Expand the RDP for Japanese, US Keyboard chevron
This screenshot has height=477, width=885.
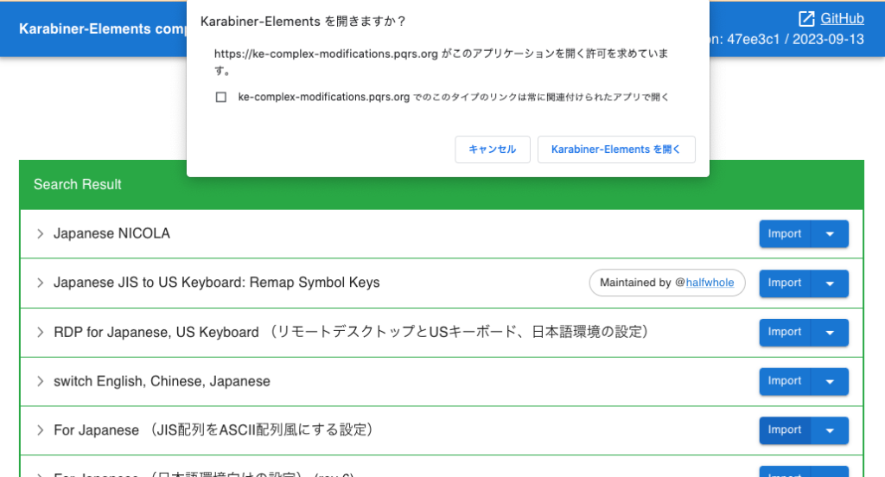(40, 333)
